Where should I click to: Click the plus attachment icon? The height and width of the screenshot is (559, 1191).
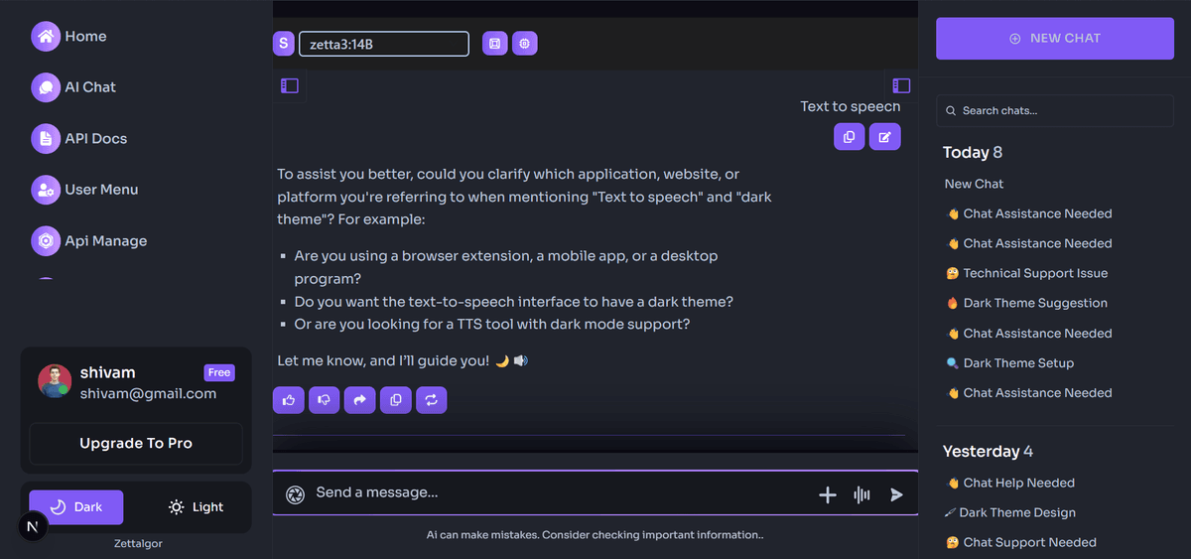(828, 494)
